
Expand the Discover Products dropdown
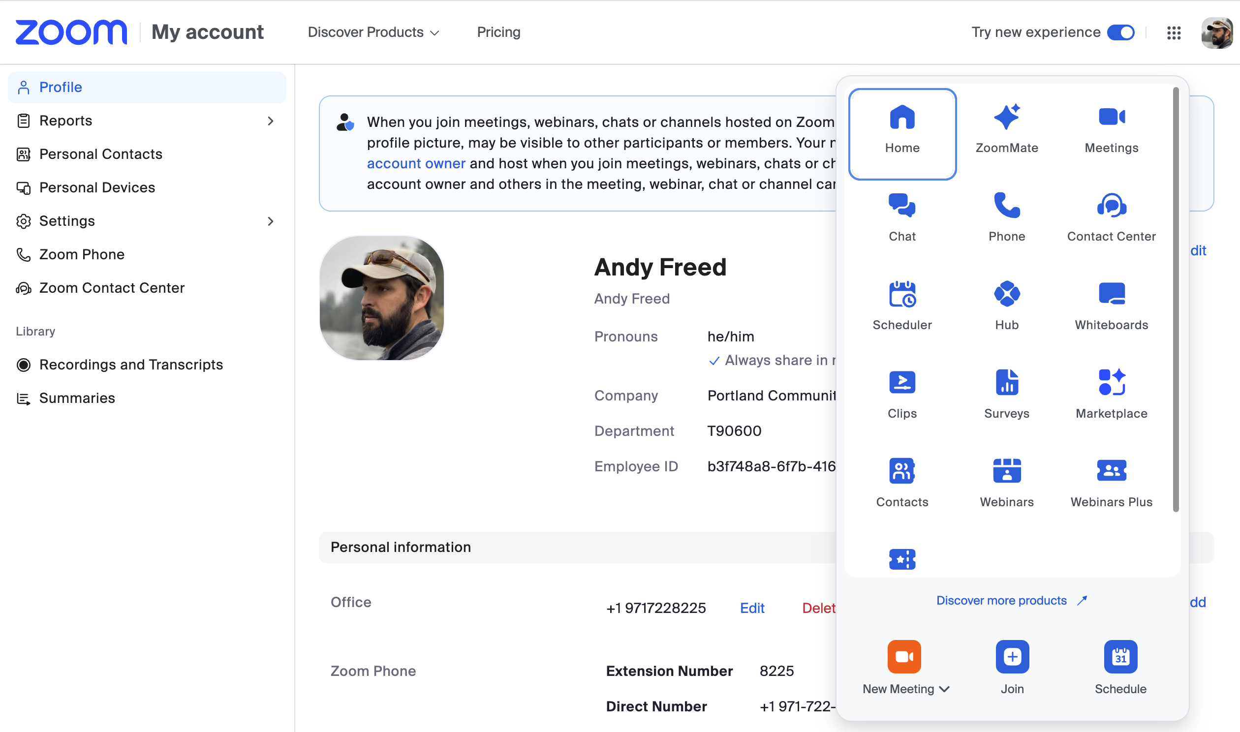pos(373,32)
